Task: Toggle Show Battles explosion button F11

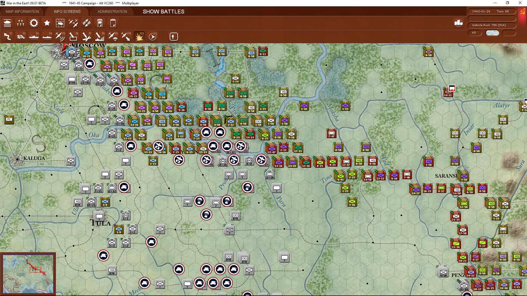Action: [x=139, y=36]
